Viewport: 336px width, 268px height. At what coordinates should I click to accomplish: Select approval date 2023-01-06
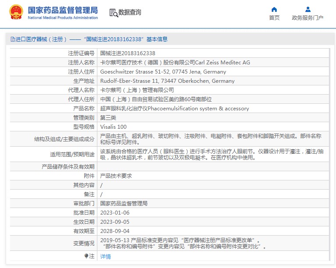pos(115,212)
